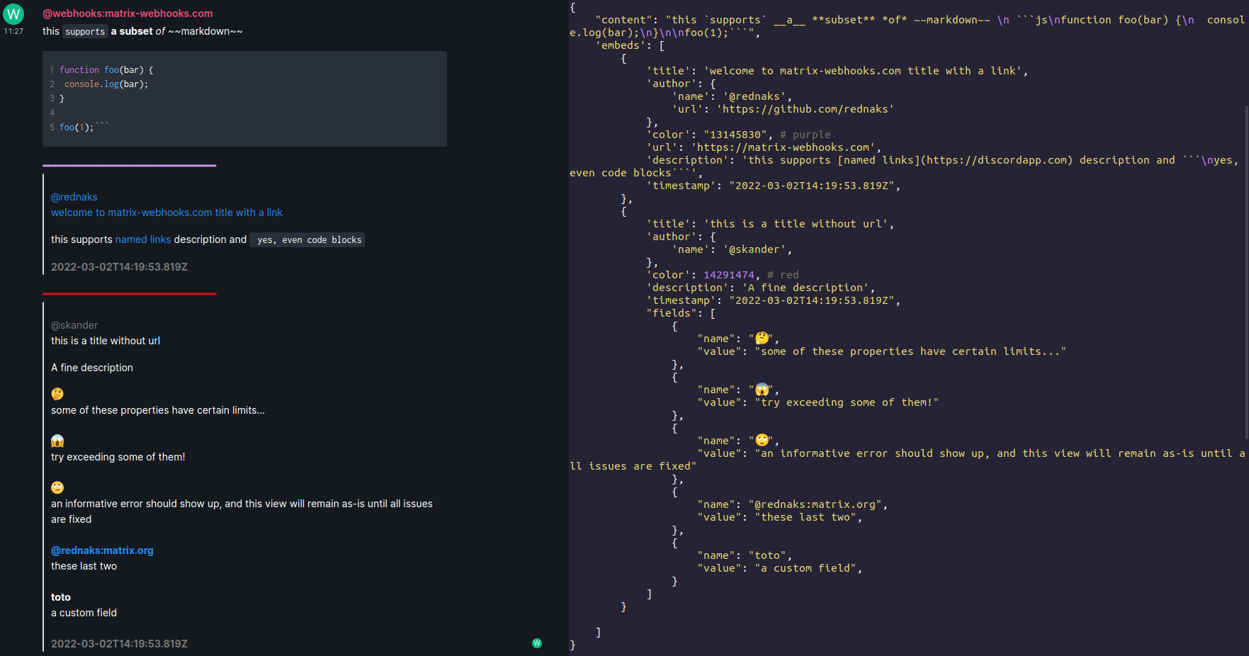
Task: Click JSON title 'this is a title without url'
Action: (796, 224)
